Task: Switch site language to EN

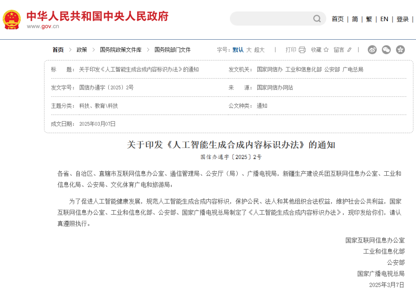Action: pos(384,19)
